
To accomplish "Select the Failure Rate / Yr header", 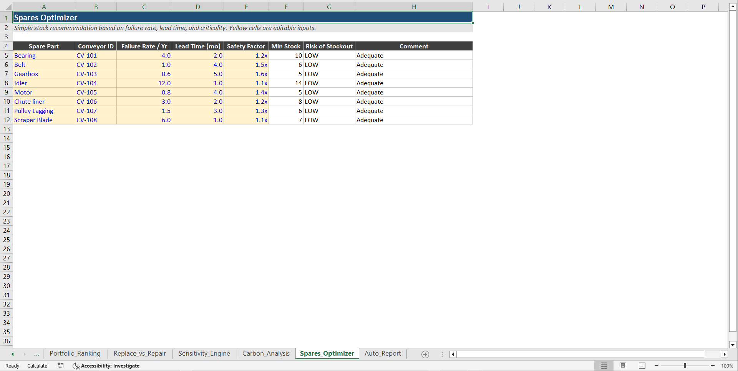I will point(144,46).
